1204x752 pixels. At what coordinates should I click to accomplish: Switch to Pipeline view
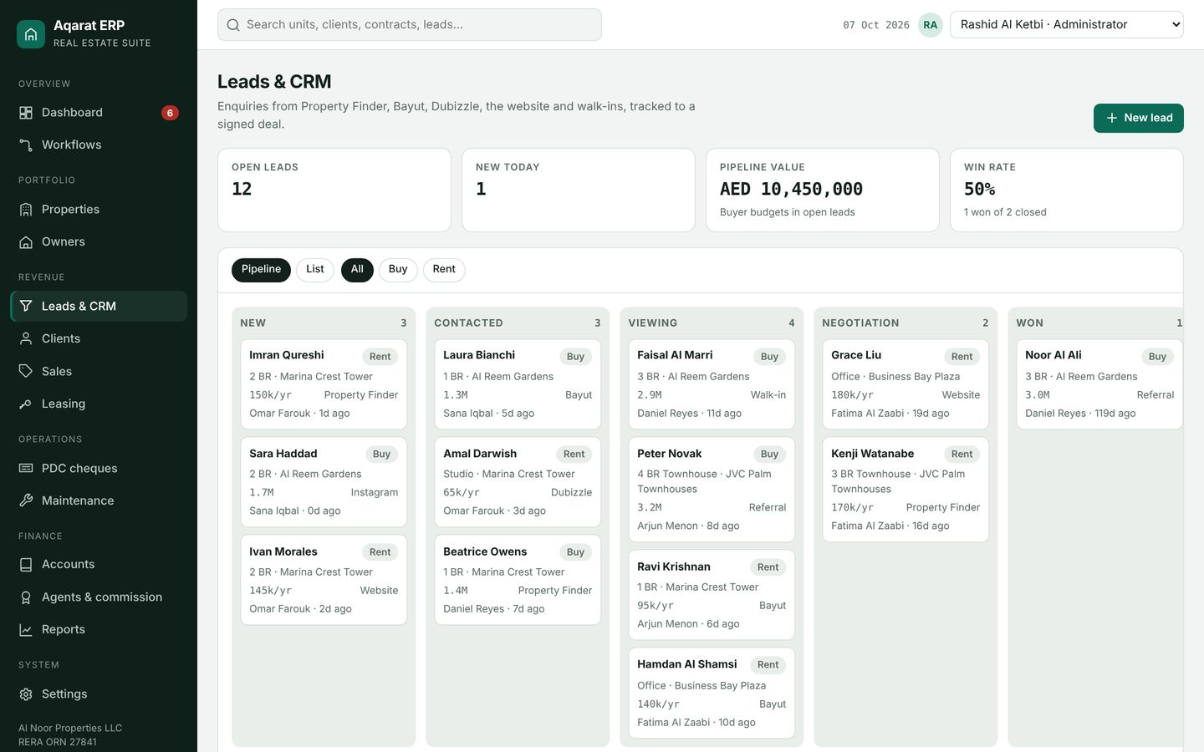pyautogui.click(x=261, y=270)
